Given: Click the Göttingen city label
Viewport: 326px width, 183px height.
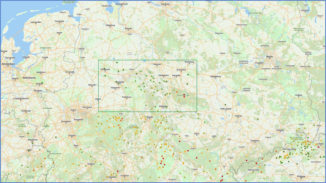Looking at the screenshot, I should click(x=163, y=106).
